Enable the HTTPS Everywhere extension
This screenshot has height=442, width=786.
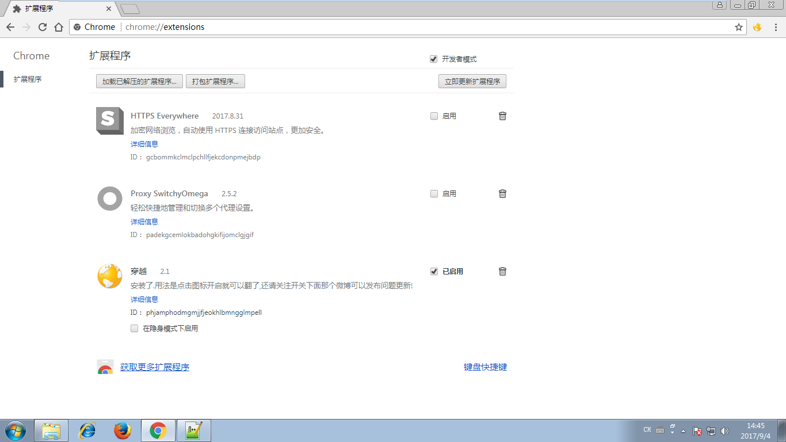434,116
